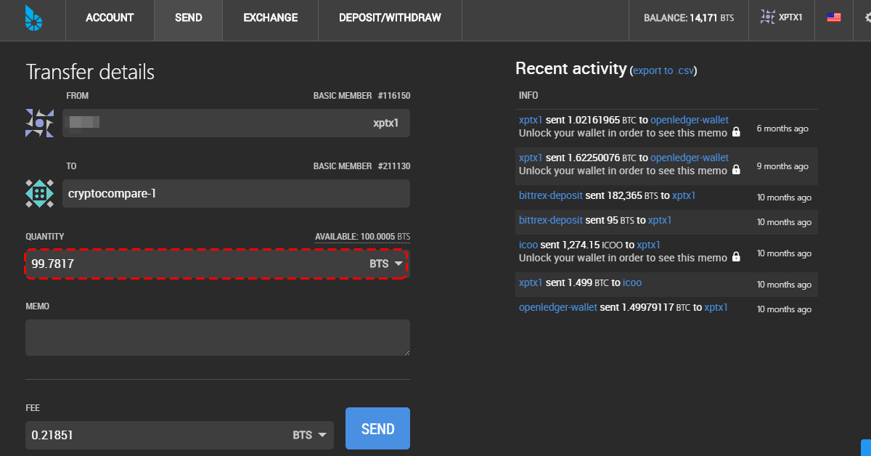871x456 pixels.
Task: Click the lock icon in the 1,274.15 ICOO row
Action: pos(736,258)
